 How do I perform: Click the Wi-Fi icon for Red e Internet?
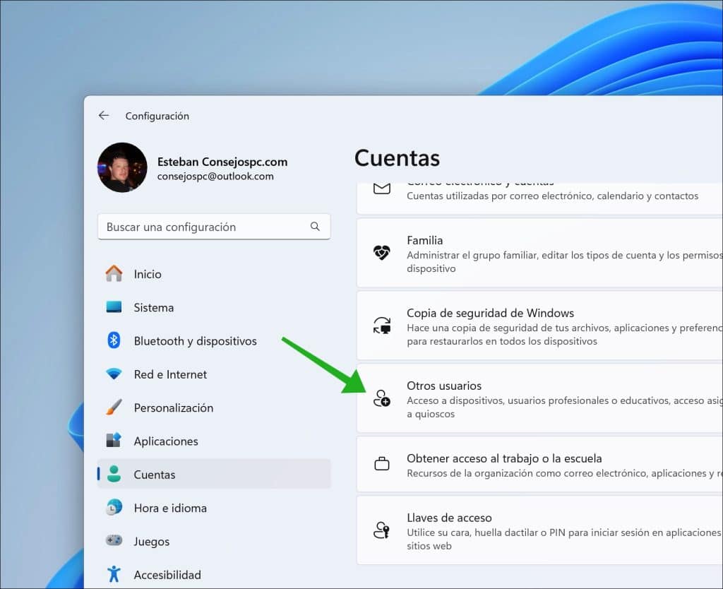114,374
